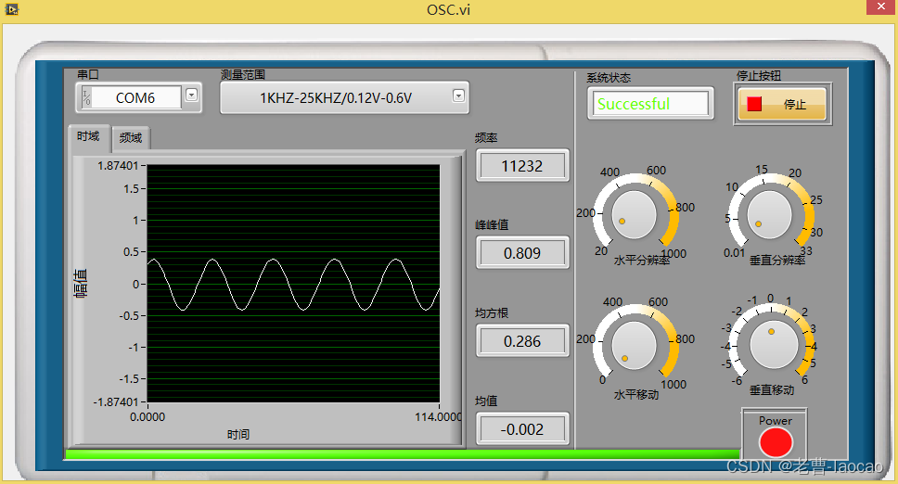Screen dimensions: 898x484
Task: Click the 1000 mark on 水平移动 dial
Action: coord(673,385)
